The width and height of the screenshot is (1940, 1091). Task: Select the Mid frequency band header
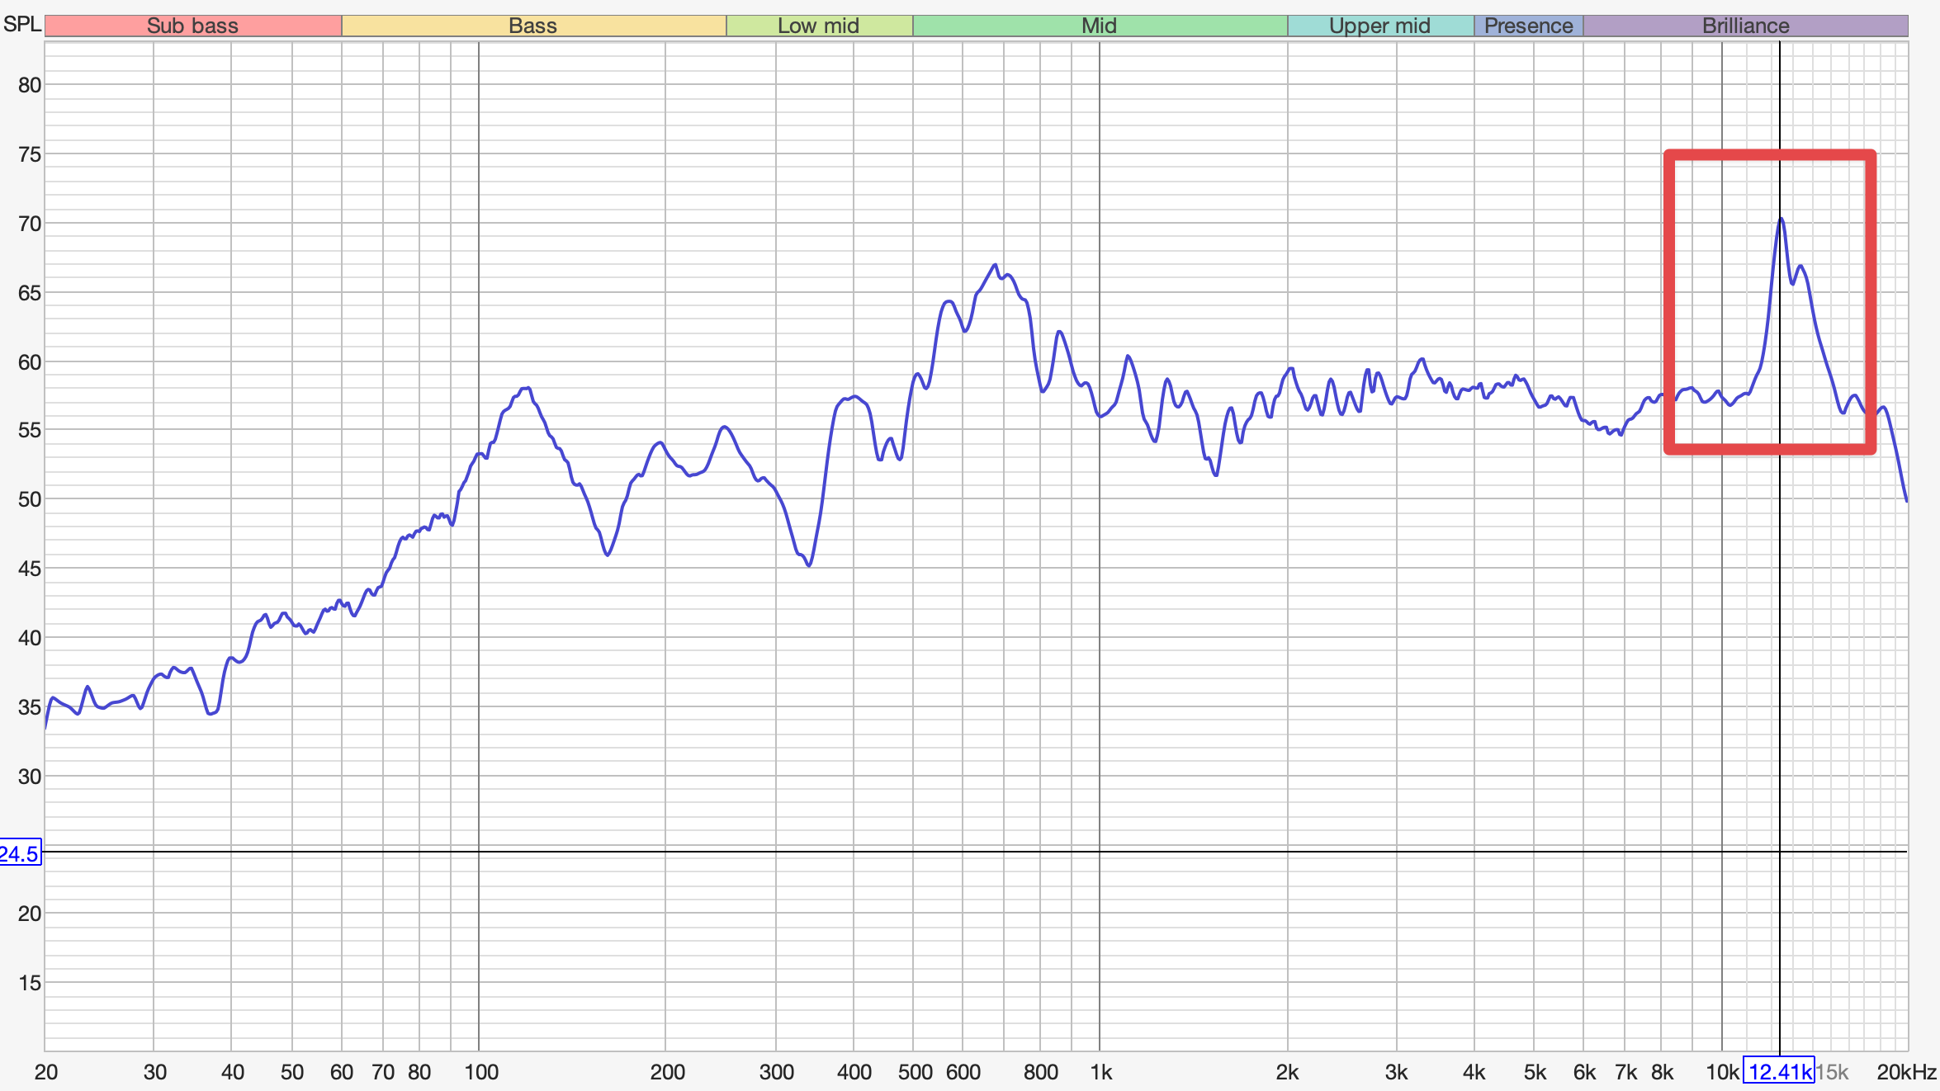(1099, 26)
